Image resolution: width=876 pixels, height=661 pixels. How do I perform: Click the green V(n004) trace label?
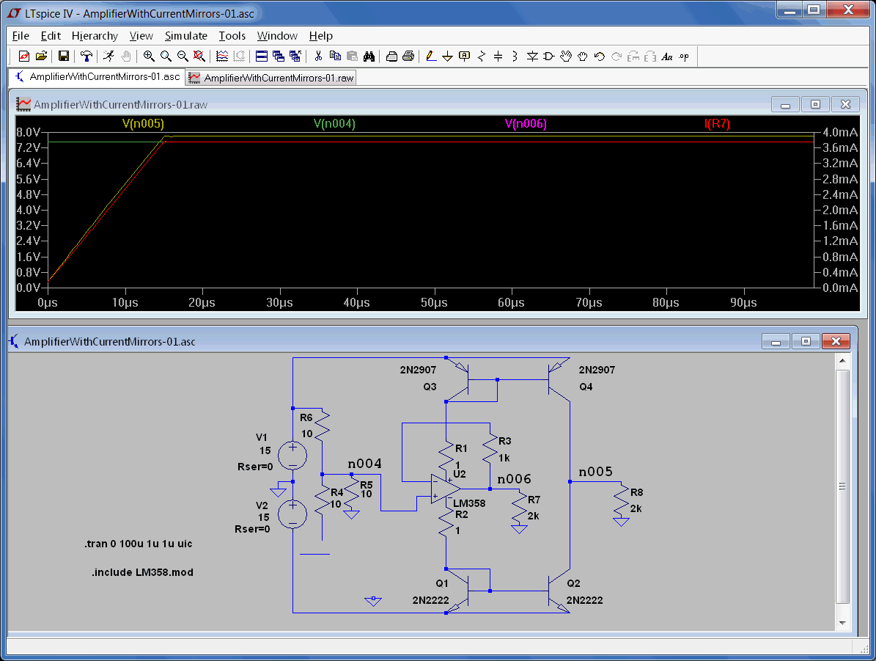(334, 123)
